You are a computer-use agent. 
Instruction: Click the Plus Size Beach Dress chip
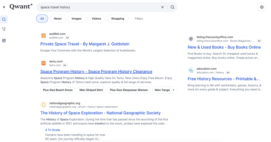coord(58,90)
